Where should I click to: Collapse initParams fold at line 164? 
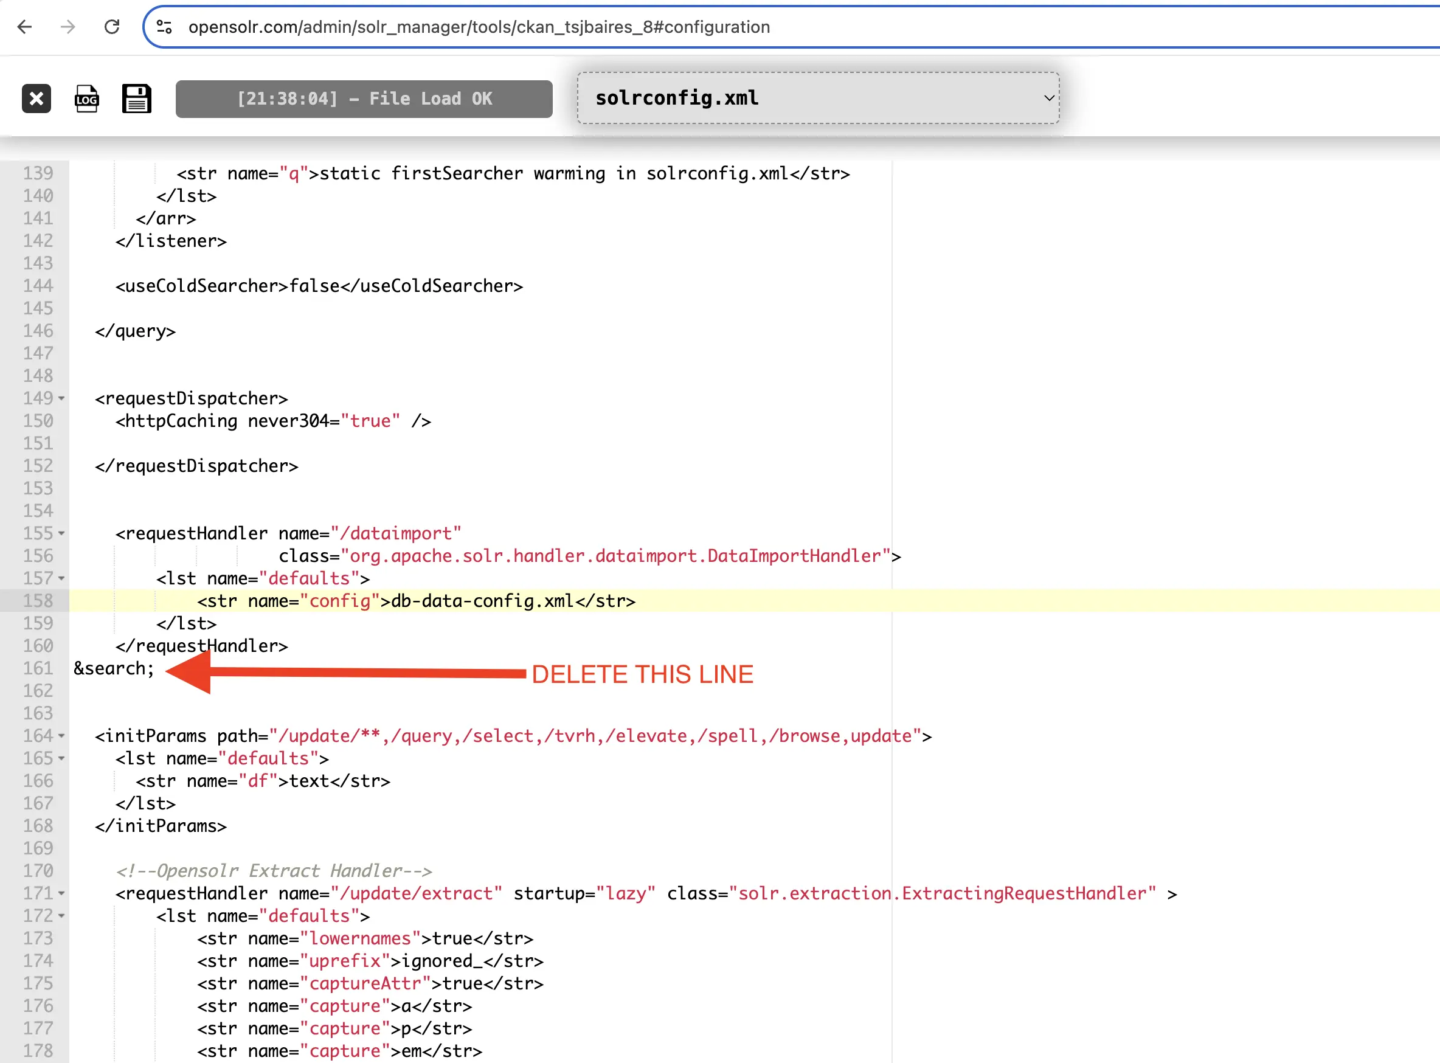click(62, 735)
